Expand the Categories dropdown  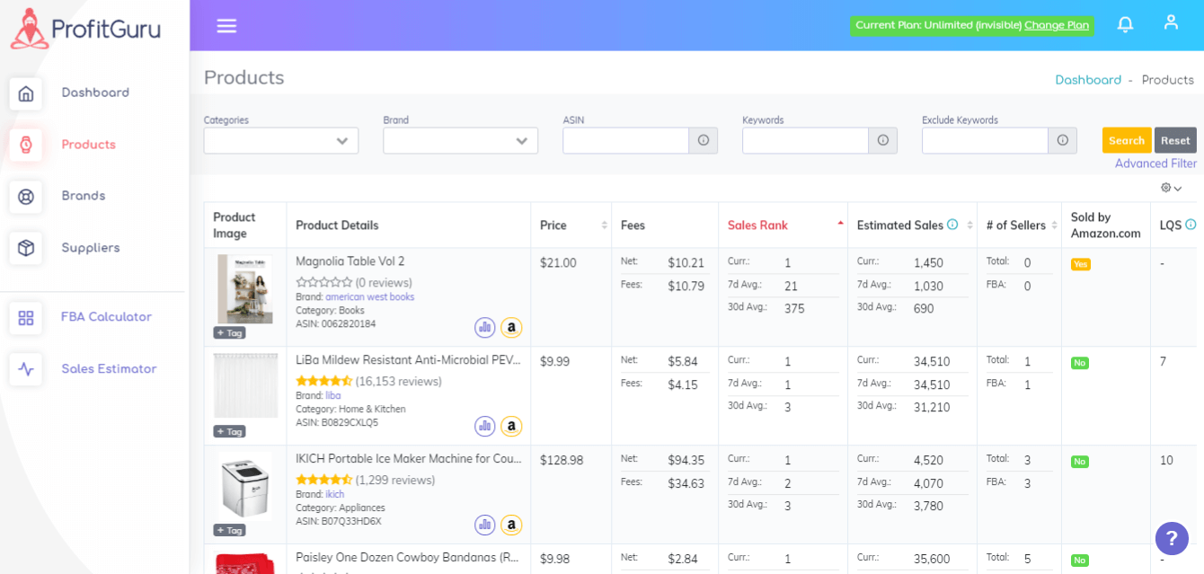pos(281,140)
